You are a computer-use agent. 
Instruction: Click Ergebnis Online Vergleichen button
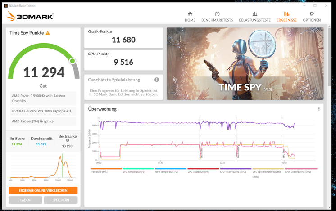coord(43,190)
